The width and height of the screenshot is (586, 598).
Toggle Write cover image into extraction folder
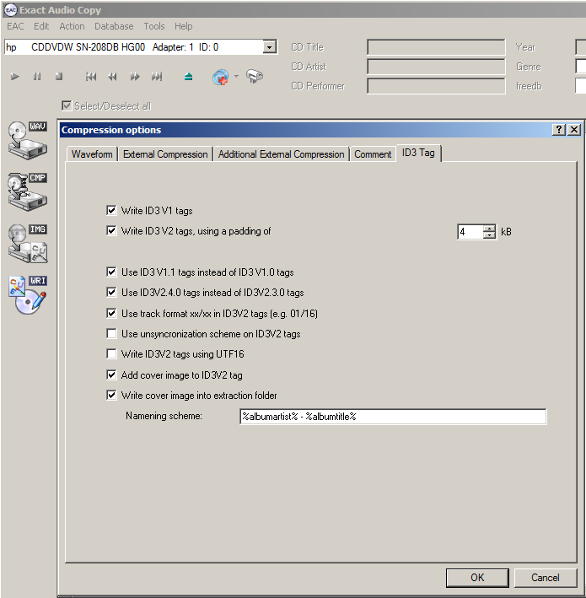[111, 395]
